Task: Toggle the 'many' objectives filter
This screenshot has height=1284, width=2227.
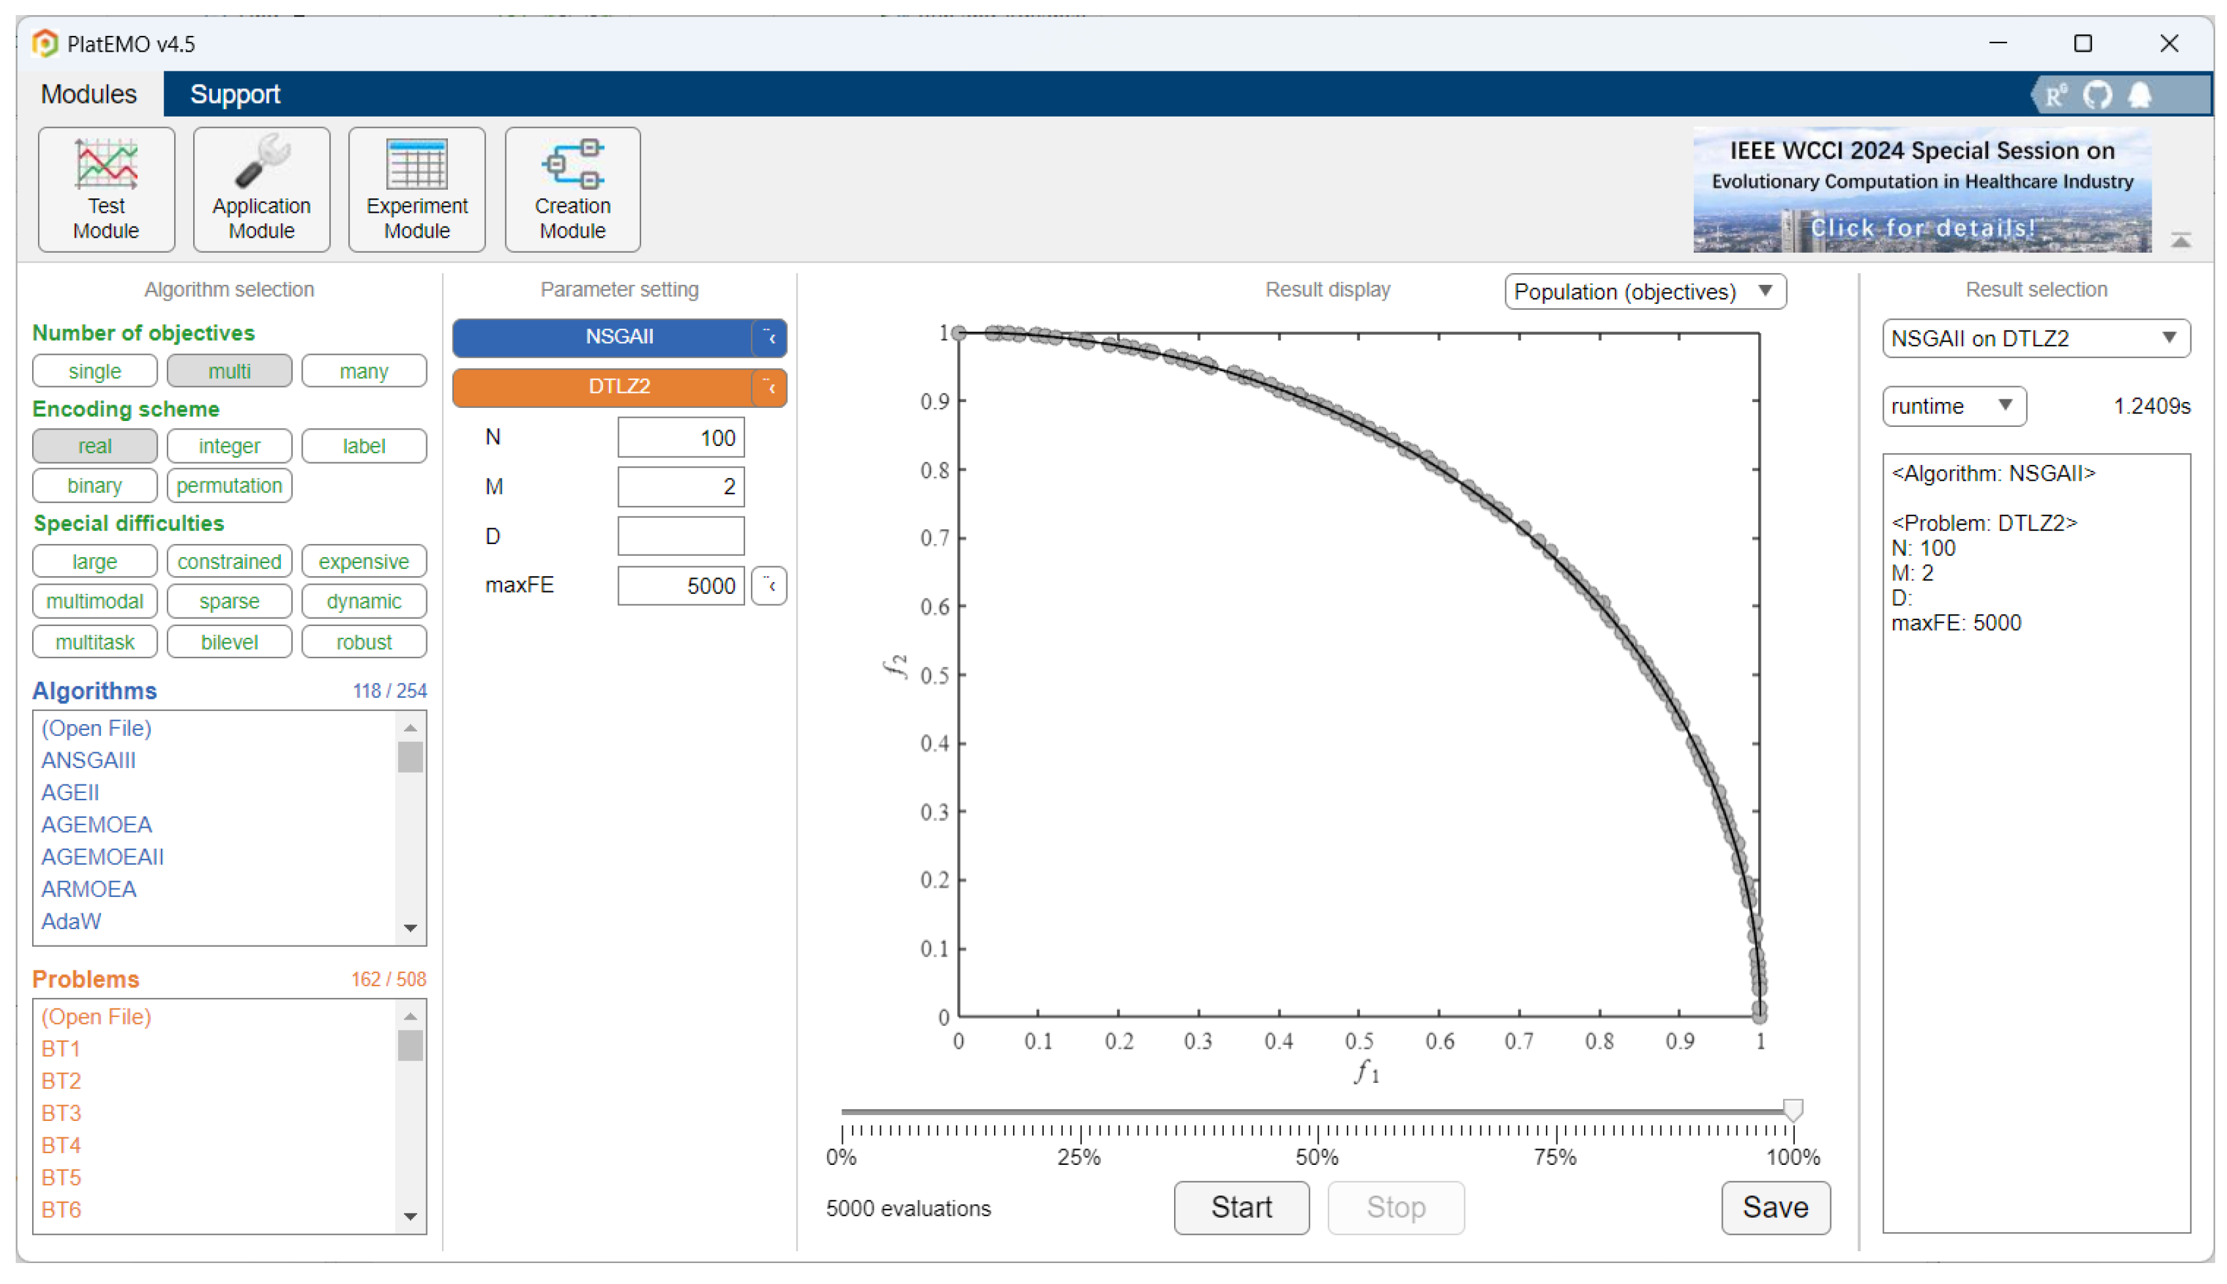Action: coord(363,371)
